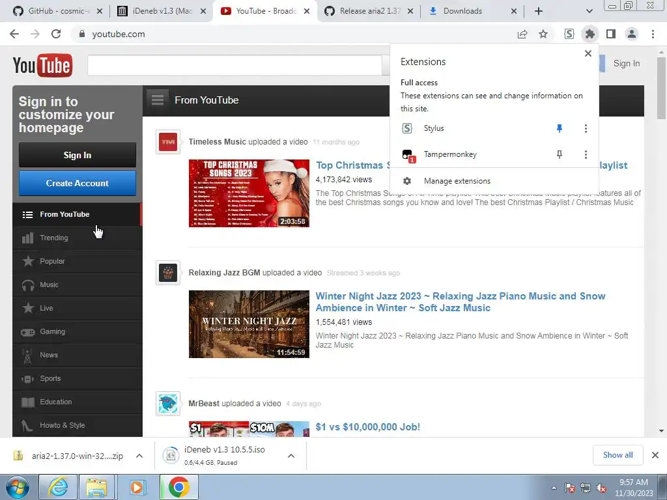Viewport: 667px width, 500px height.
Task: Launch Internet Explorer from taskbar
Action: [58, 487]
